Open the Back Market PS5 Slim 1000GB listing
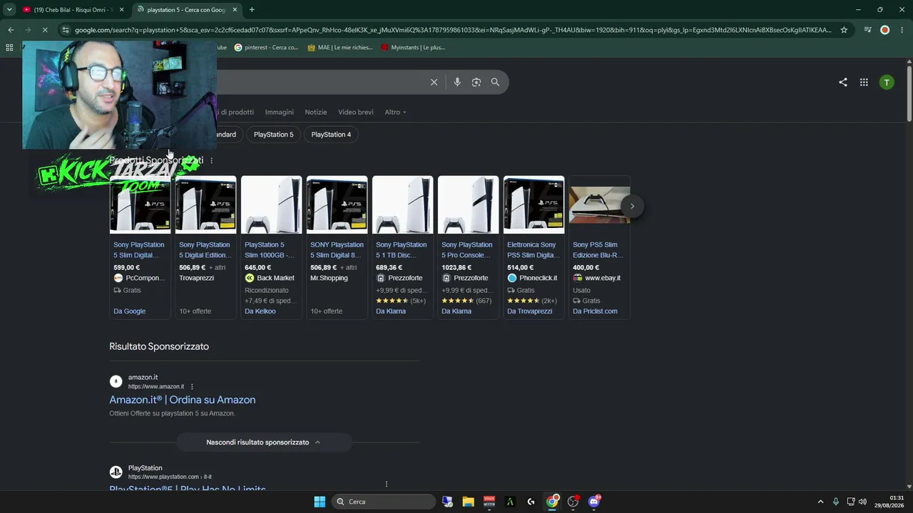Image resolution: width=913 pixels, height=513 pixels. coord(271,247)
